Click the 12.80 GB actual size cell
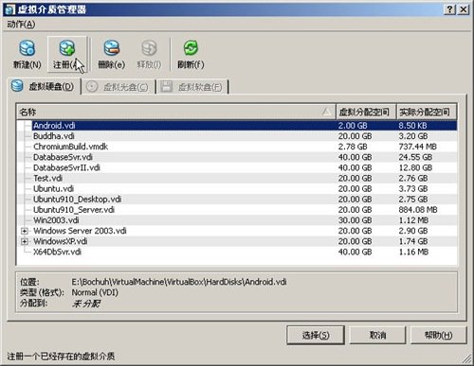474x366 pixels. pyautogui.click(x=415, y=167)
